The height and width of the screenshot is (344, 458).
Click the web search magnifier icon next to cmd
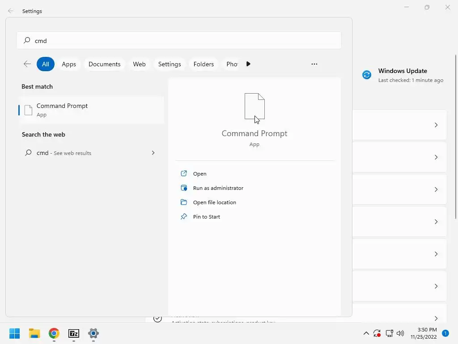tap(28, 152)
